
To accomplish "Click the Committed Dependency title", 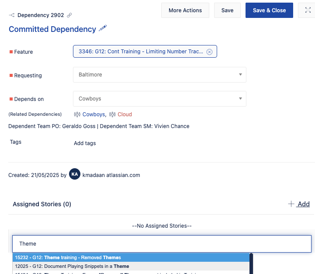I will 52,29.
